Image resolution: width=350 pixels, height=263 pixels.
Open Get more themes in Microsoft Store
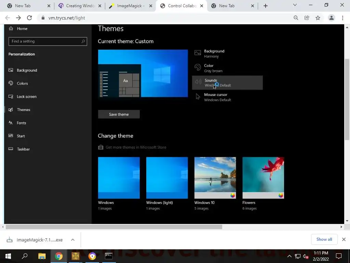click(132, 147)
